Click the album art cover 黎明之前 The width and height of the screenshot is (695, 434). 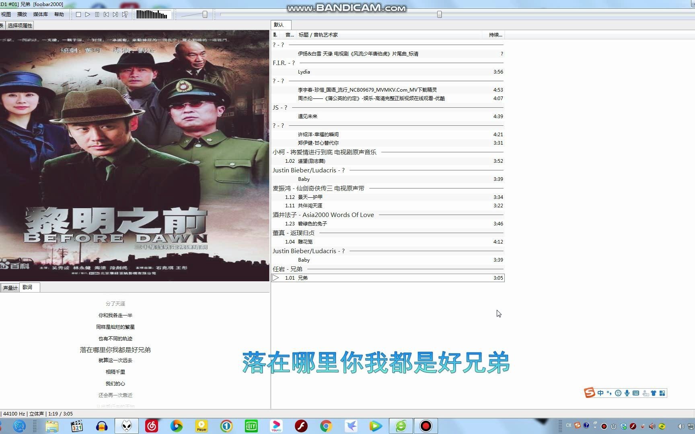tap(134, 156)
